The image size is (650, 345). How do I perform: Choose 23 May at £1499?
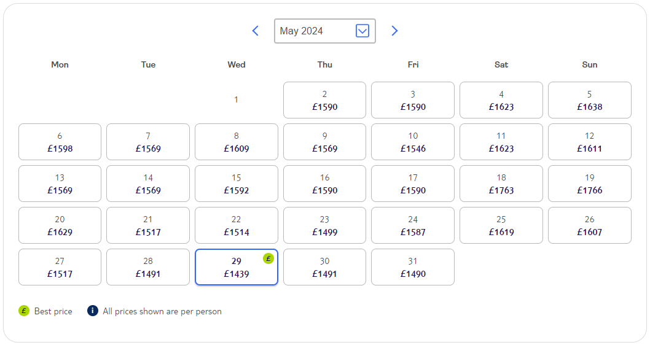pos(324,225)
